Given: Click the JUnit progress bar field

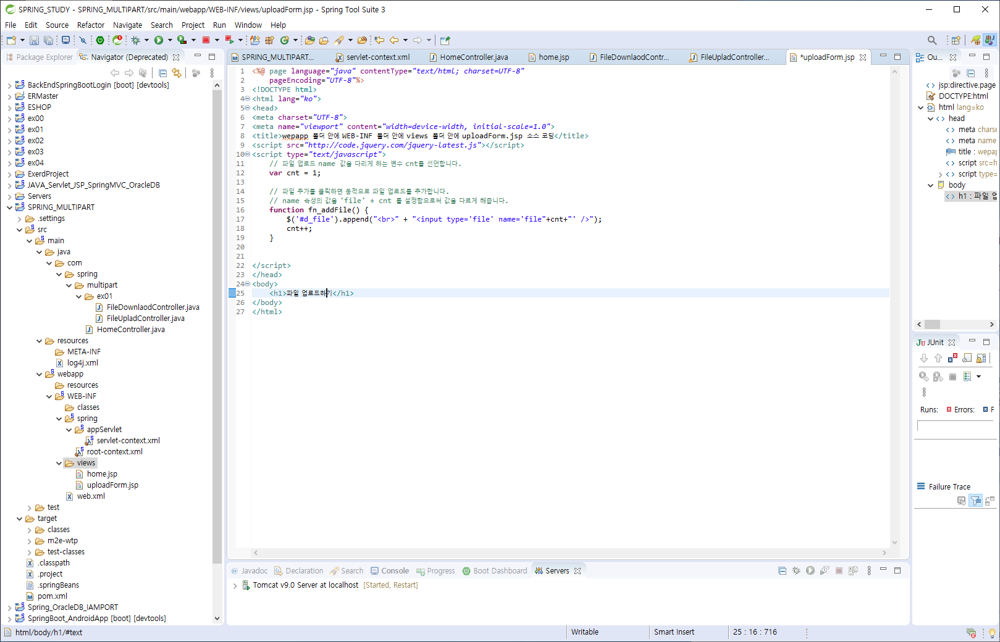Looking at the screenshot, I should coord(957,426).
